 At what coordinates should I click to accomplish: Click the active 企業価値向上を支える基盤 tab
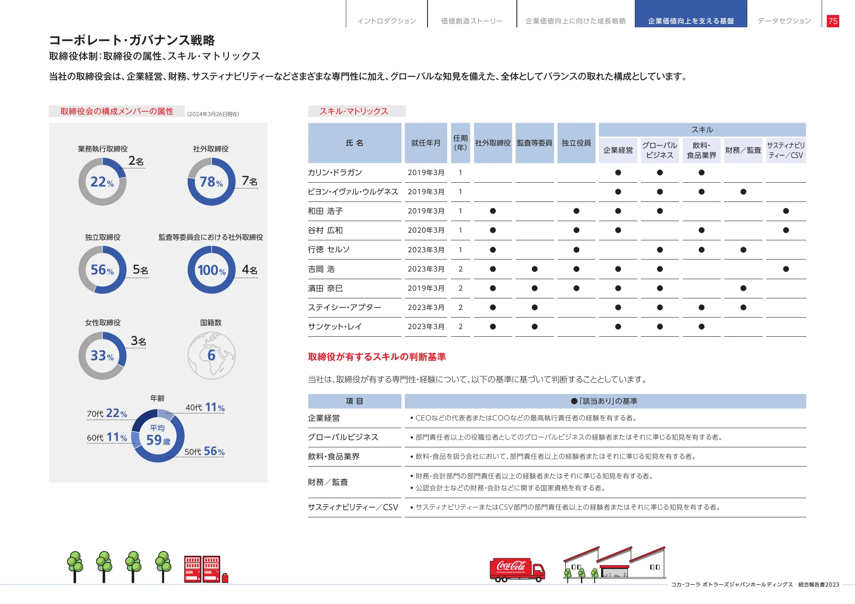691,20
